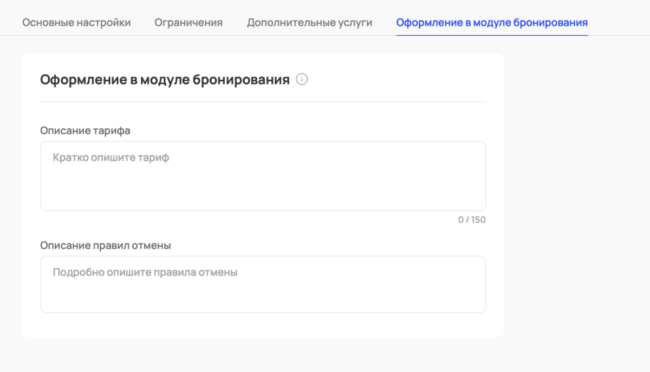Open the Ограничения tab

188,23
